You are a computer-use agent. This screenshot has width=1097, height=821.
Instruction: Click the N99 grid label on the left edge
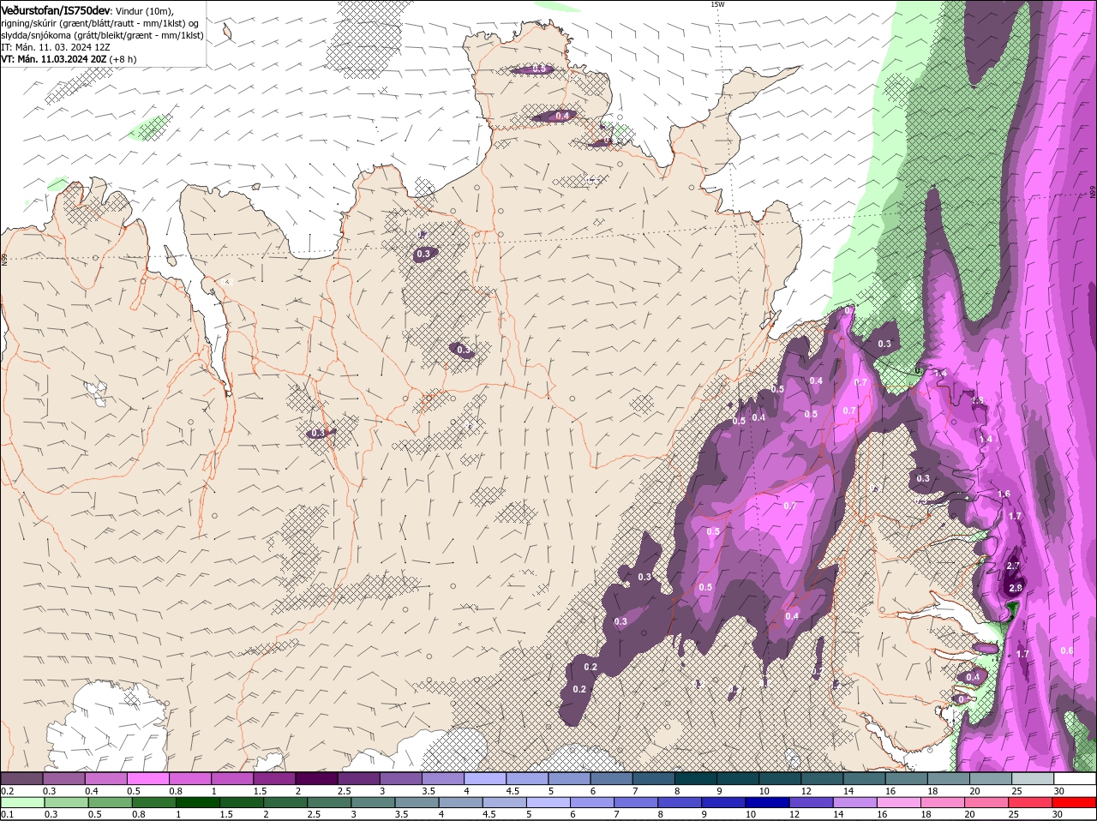tap(4, 258)
